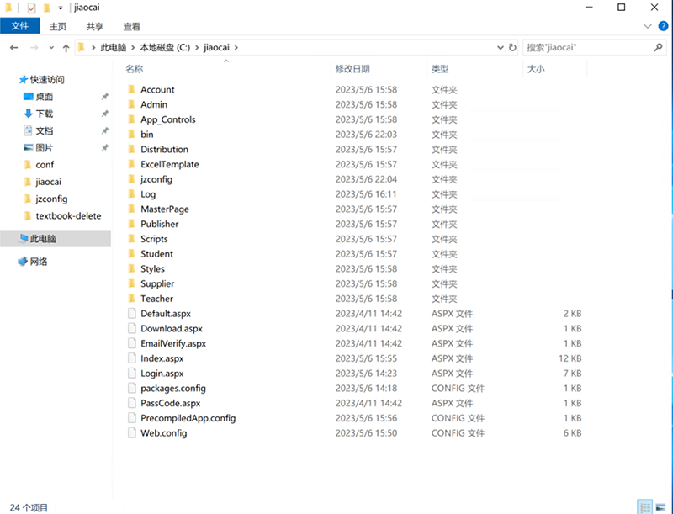Click the search magnifier icon

tap(658, 47)
